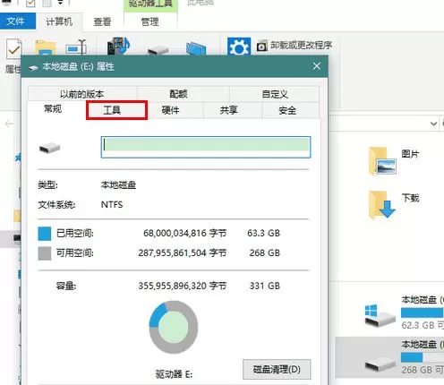Click the 磁盘清理(D) button
The height and width of the screenshot is (385, 444).
point(277,370)
